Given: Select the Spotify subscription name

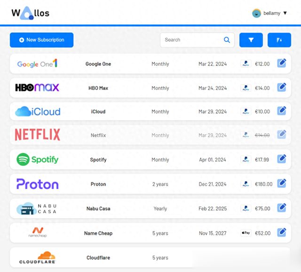Looking at the screenshot, I should tap(98, 160).
